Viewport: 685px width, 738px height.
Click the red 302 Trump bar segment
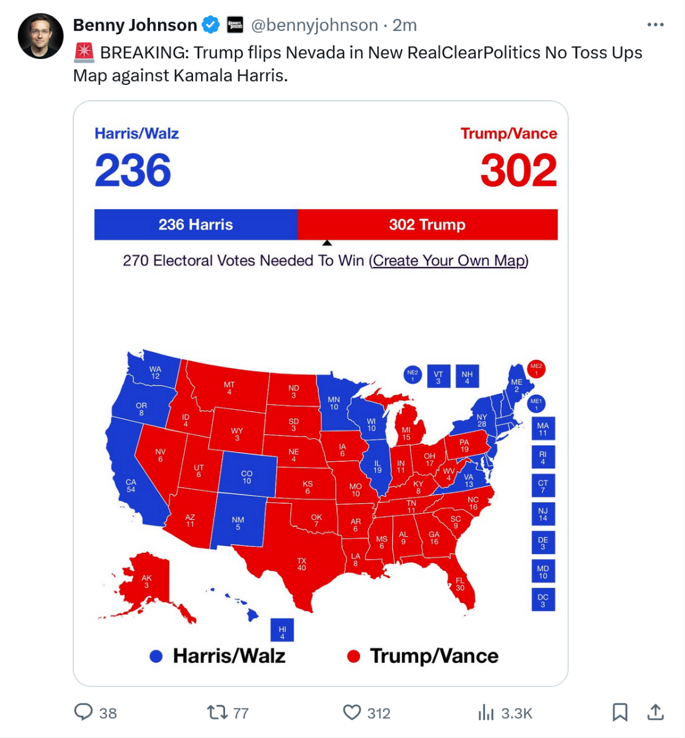tap(427, 224)
